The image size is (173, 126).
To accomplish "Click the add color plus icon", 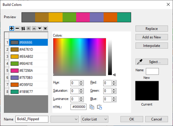I will point(12,28).
